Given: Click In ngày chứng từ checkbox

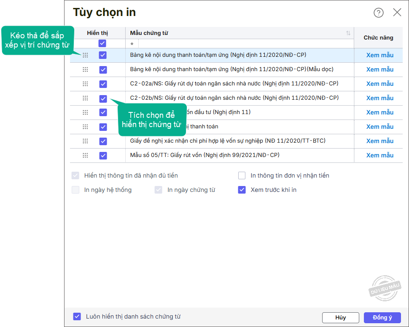Looking at the screenshot, I should pos(159,190).
